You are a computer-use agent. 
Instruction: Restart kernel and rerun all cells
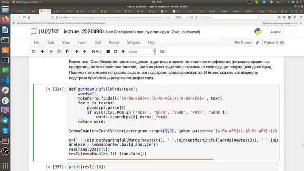123,52
